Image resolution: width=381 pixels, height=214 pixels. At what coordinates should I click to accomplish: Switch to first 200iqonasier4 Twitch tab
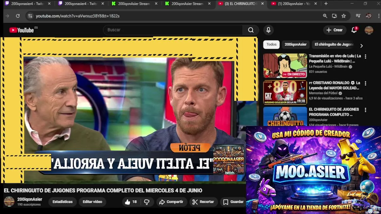point(27,4)
